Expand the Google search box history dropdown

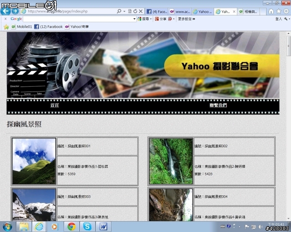click(135, 19)
